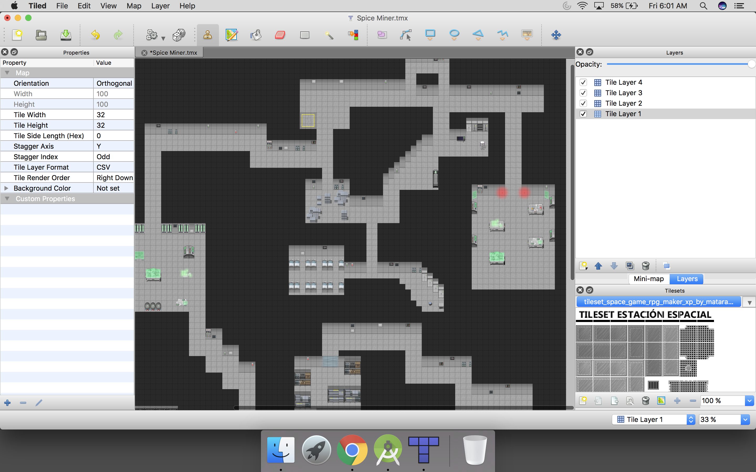Click the Random Mode dice icon
Viewport: 756px width, 472px height.
pos(179,35)
